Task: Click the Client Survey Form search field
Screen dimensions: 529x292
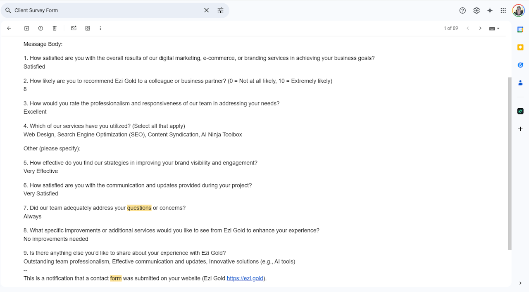Action: coord(107,10)
